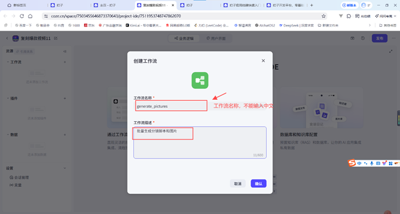
Task: Open the 网易邮箱6.0版 bookmark
Action: pyautogui.click(x=178, y=25)
